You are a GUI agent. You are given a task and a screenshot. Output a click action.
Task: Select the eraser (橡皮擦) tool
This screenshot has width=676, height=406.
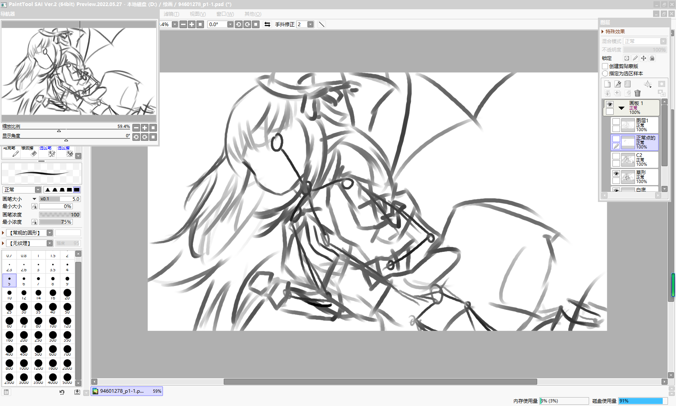pyautogui.click(x=29, y=152)
